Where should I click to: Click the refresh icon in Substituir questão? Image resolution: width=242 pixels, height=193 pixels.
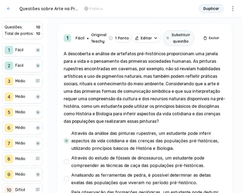[x=167, y=38]
